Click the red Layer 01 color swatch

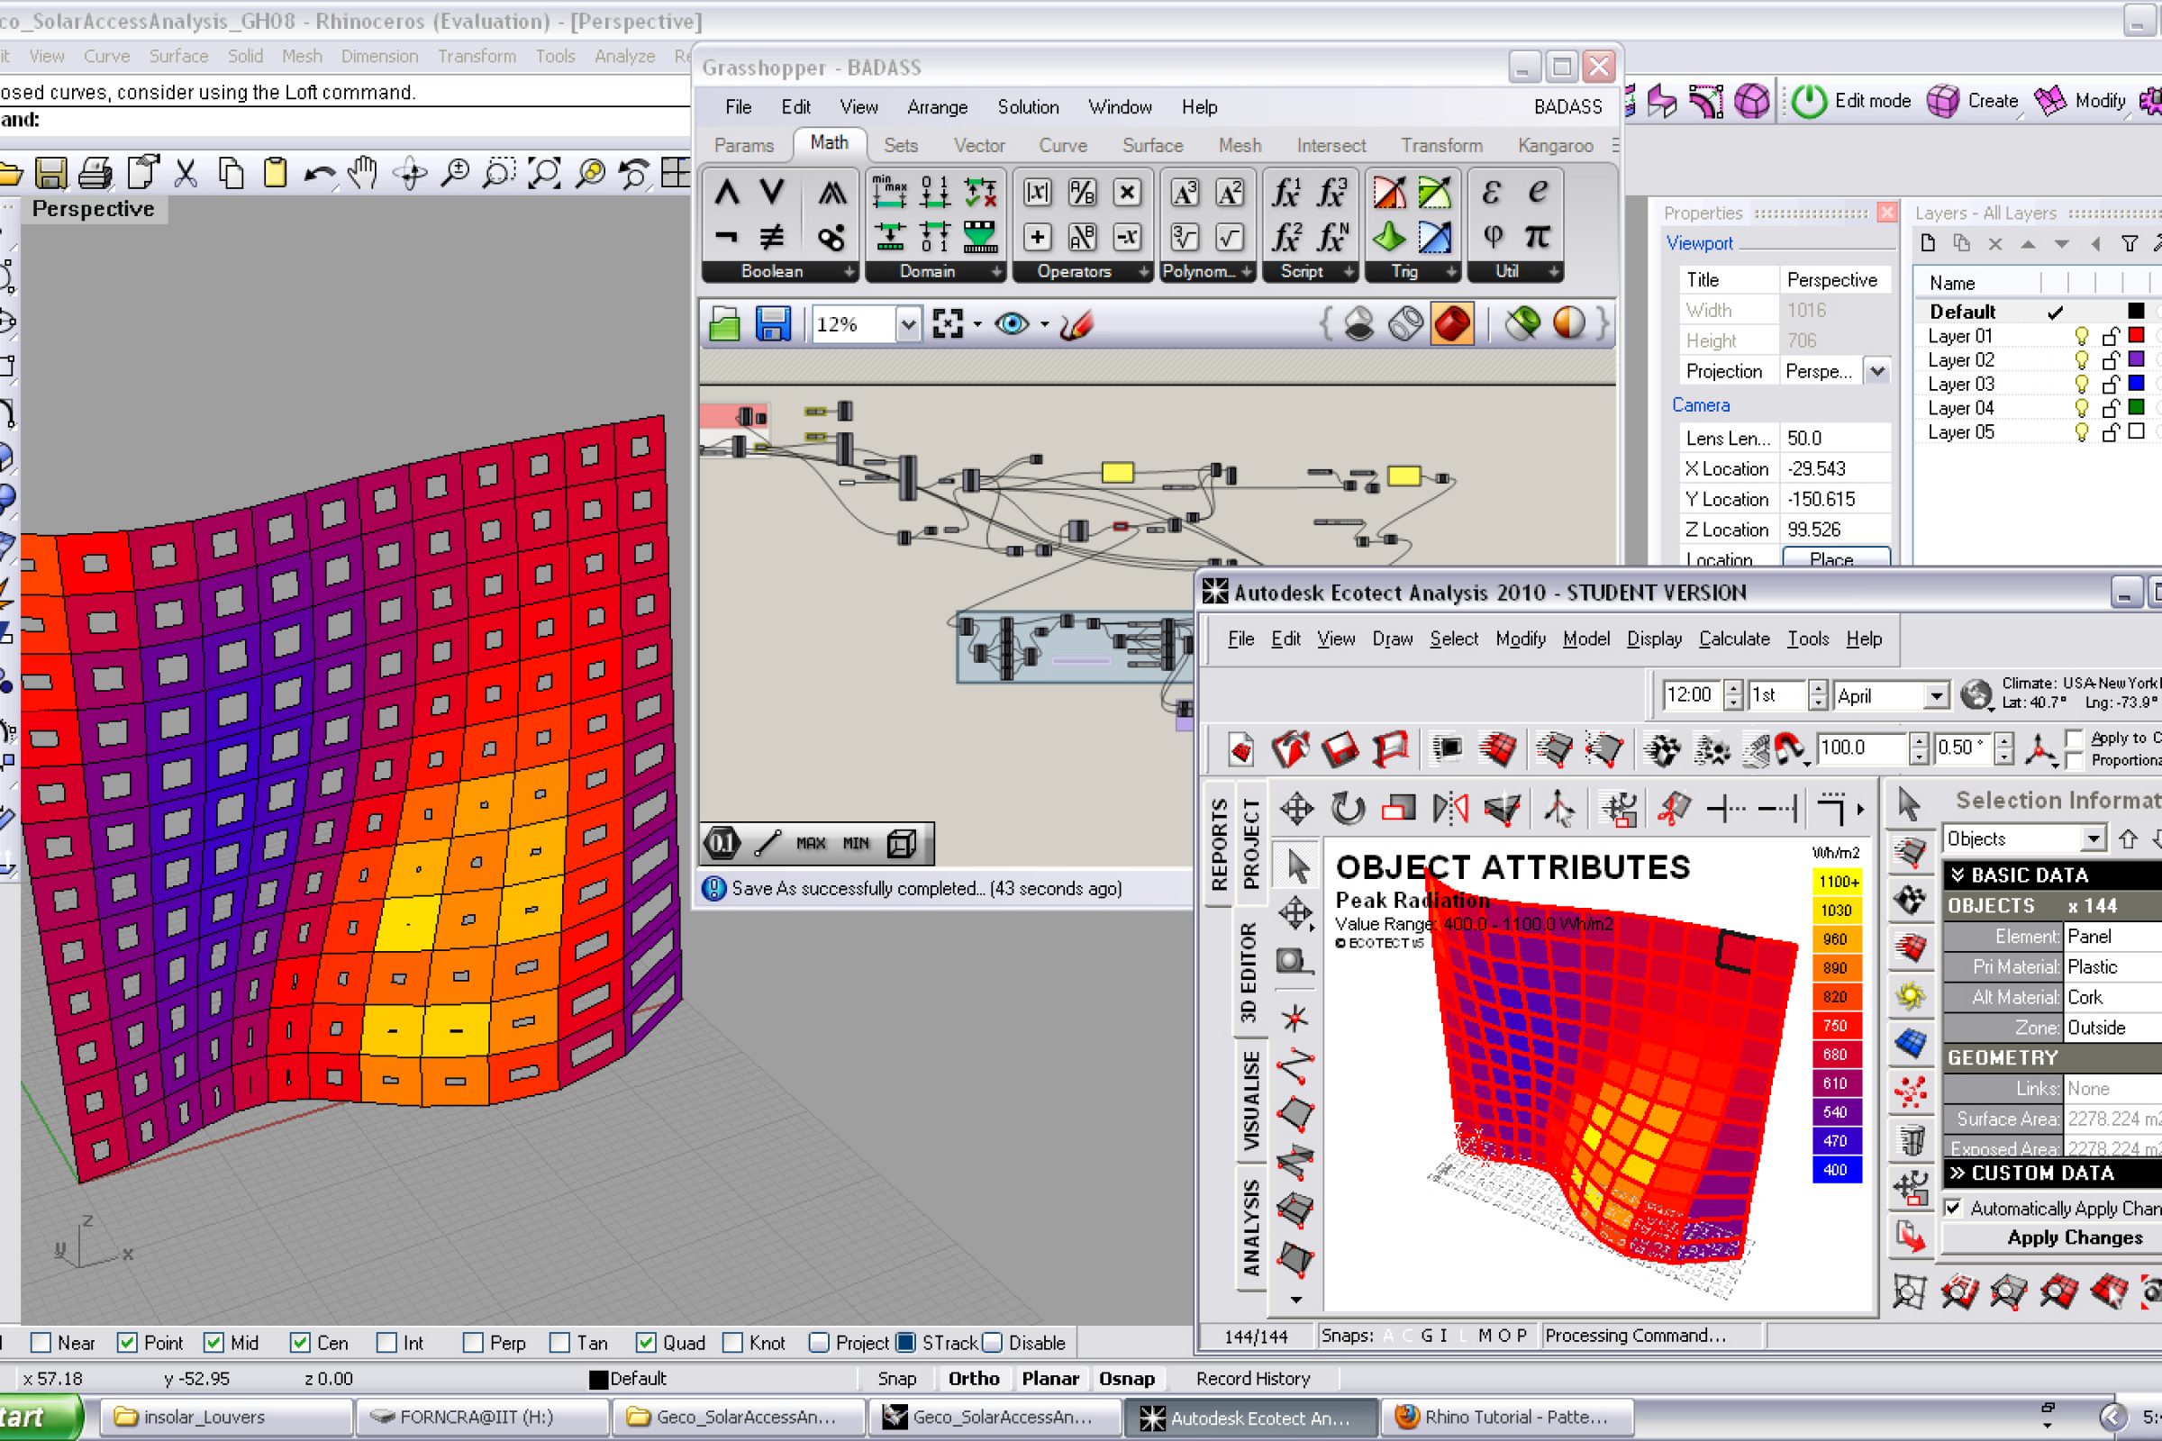tap(2136, 335)
